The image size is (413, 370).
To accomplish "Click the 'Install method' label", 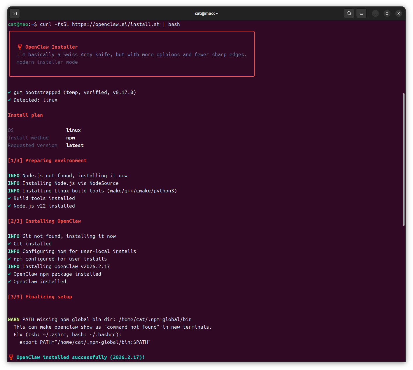I will point(28,138).
